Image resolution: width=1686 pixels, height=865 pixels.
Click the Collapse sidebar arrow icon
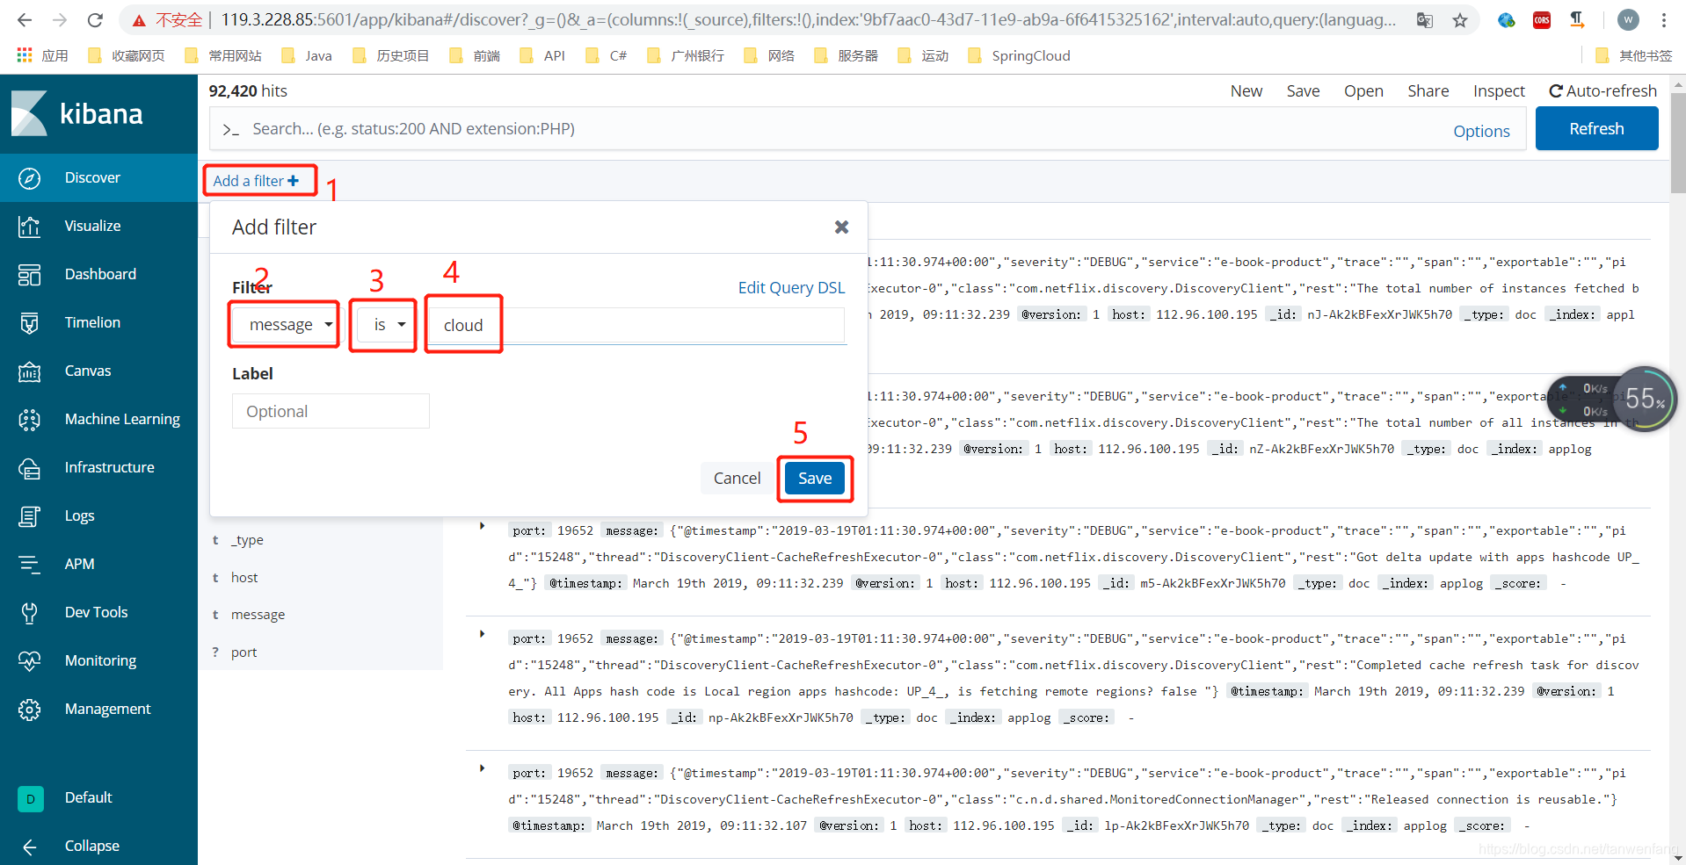pos(29,847)
